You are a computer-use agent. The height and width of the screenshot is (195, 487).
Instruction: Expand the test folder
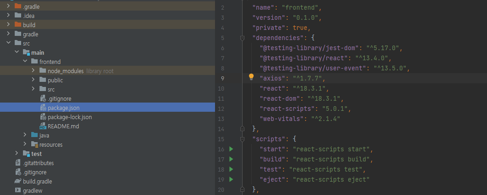[x=17, y=154]
